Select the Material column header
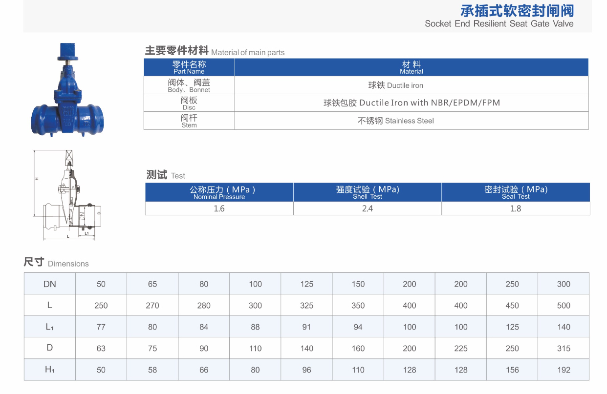Screen dimensions: 607x394 [411, 67]
